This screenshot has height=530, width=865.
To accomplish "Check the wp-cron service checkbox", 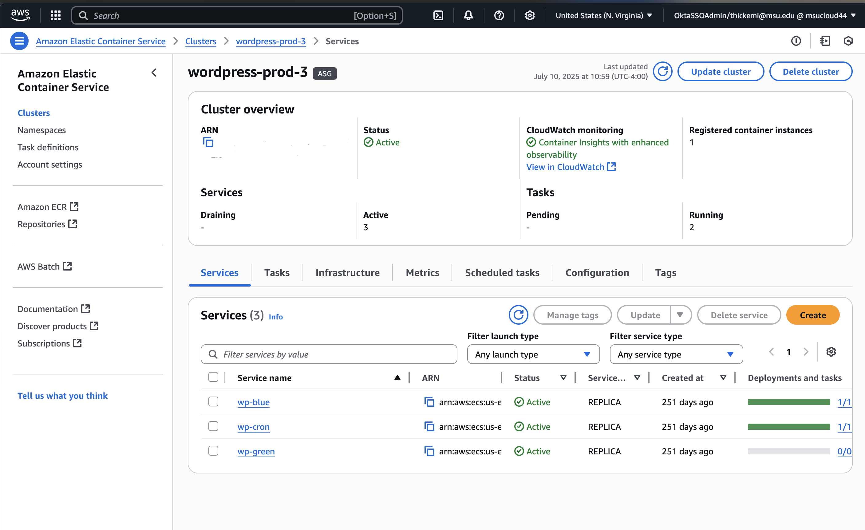I will [213, 426].
